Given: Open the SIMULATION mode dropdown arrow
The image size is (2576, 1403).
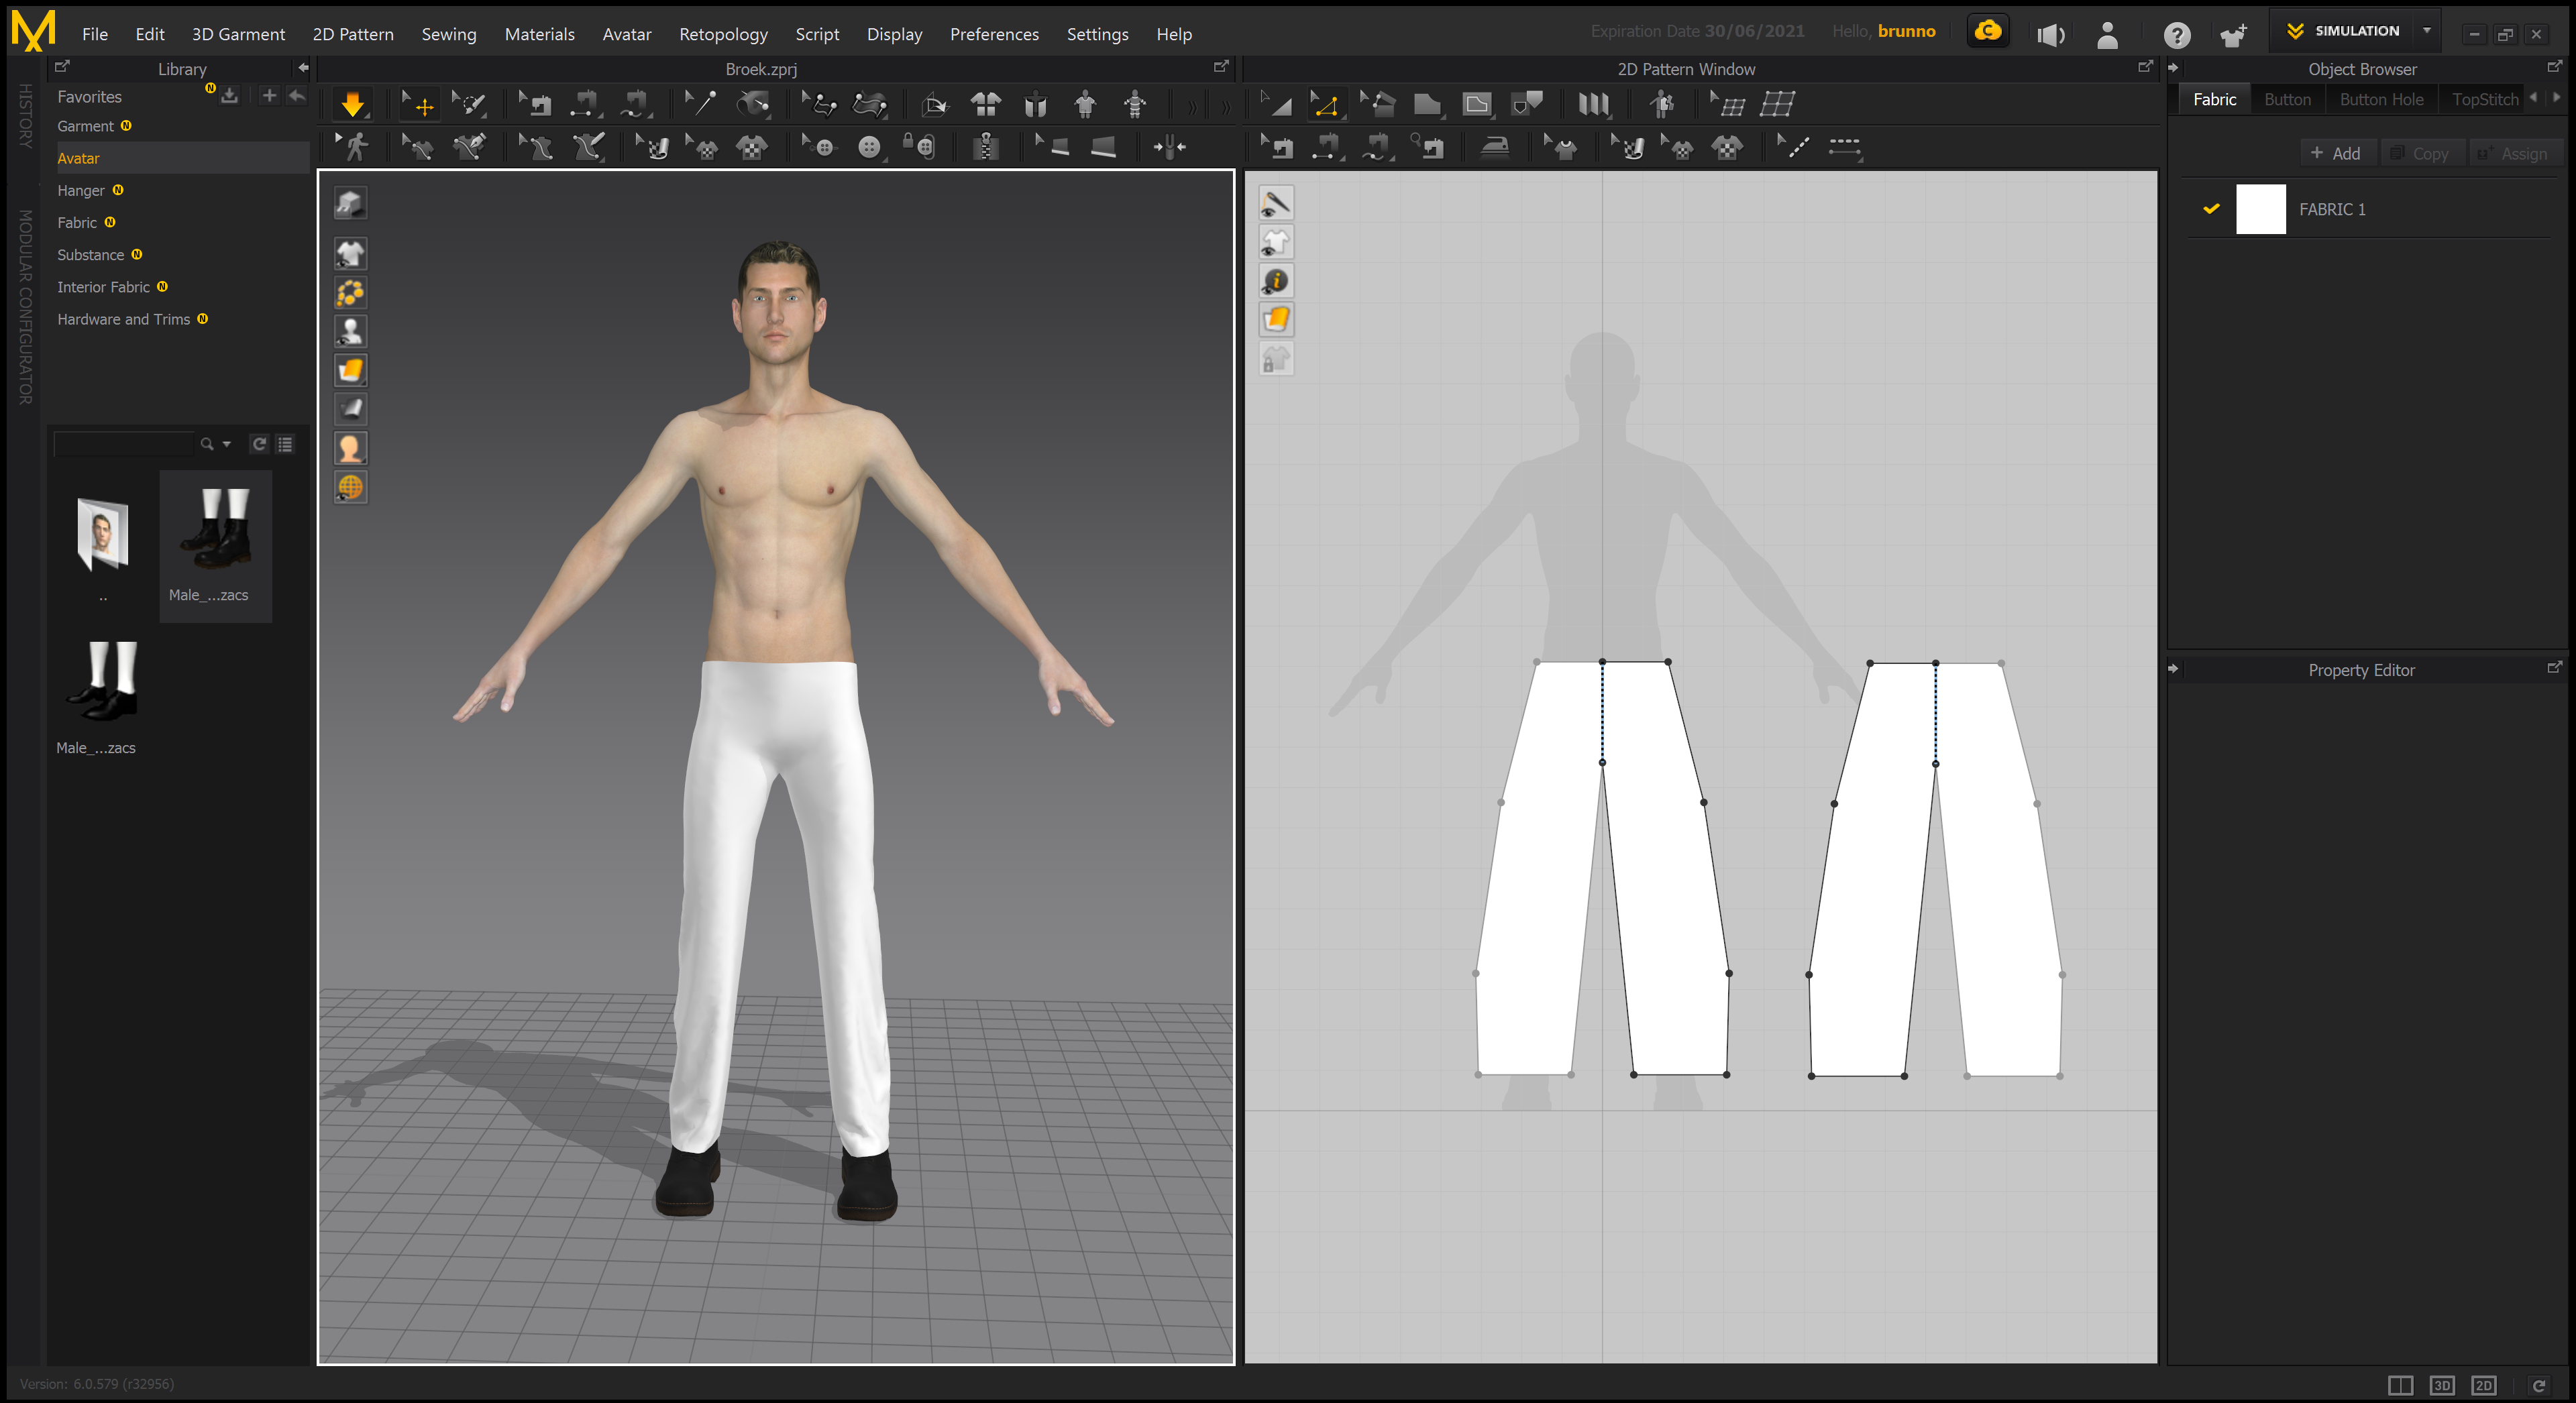Looking at the screenshot, I should pyautogui.click(x=2427, y=31).
